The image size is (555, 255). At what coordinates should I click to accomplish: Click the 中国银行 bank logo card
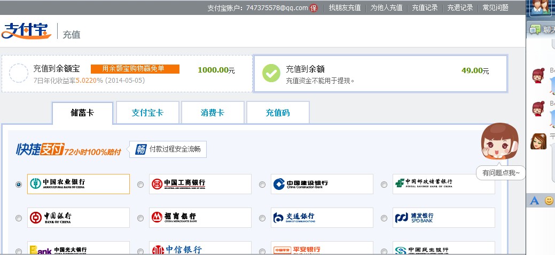click(x=79, y=218)
